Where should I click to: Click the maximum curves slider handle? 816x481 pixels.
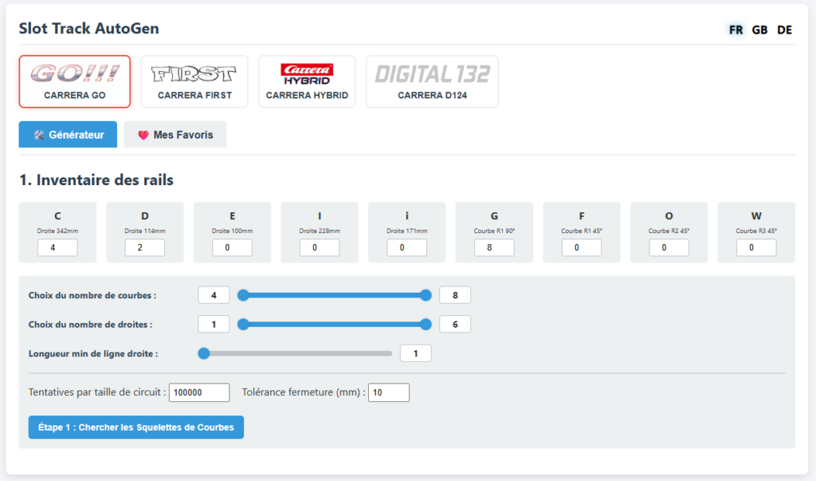point(426,295)
